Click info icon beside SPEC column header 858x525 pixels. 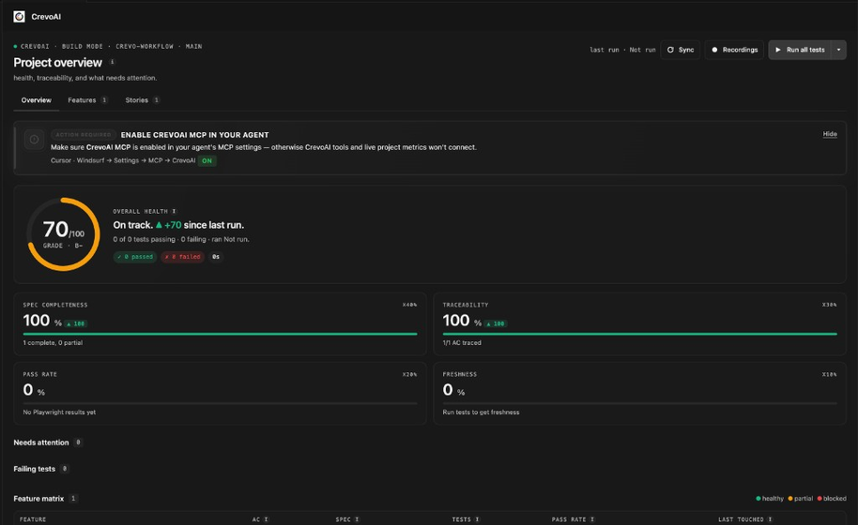[x=357, y=519]
